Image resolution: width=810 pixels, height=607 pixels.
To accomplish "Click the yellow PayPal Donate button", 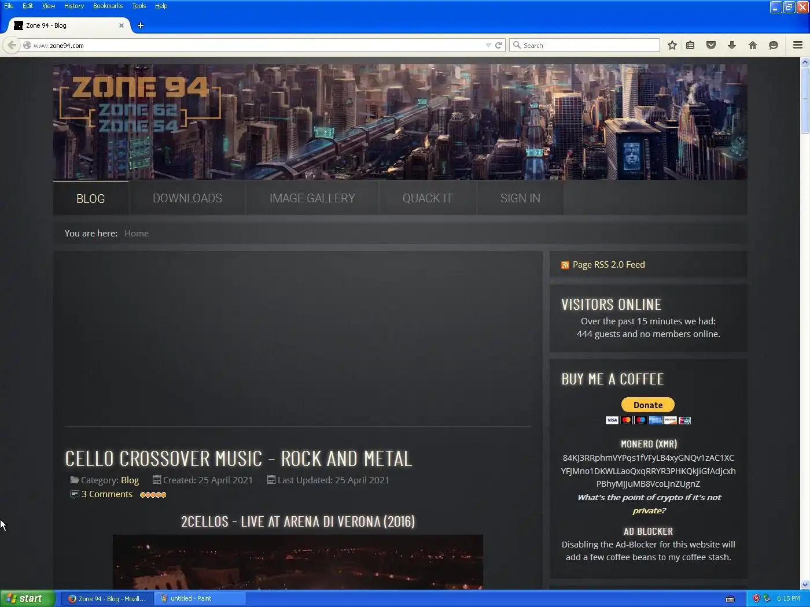I will 648,405.
